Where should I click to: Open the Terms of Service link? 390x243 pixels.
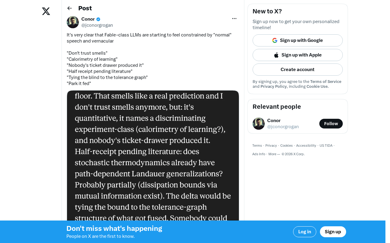point(326,82)
